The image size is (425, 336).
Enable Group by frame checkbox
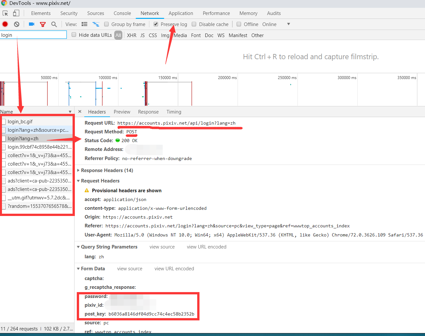106,24
